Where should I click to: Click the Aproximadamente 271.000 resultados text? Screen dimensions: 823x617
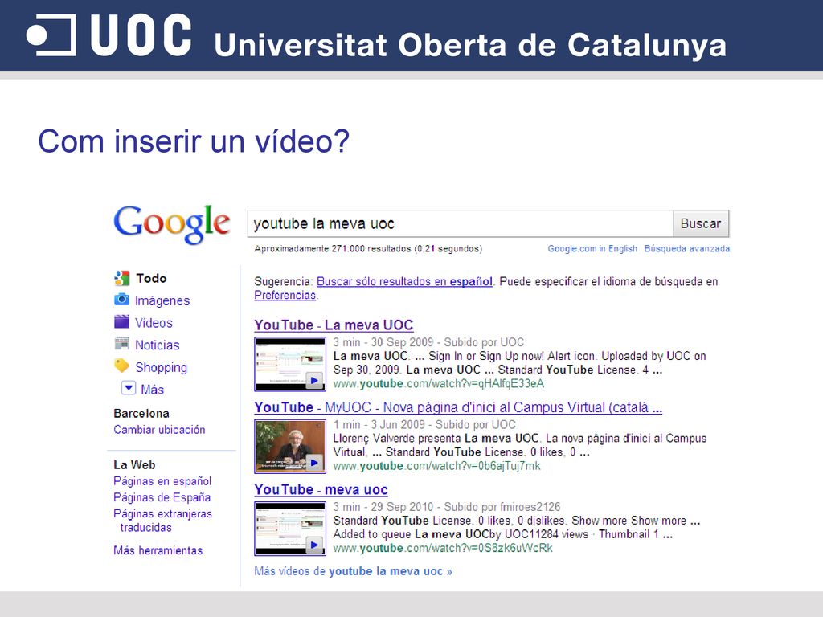tap(368, 249)
